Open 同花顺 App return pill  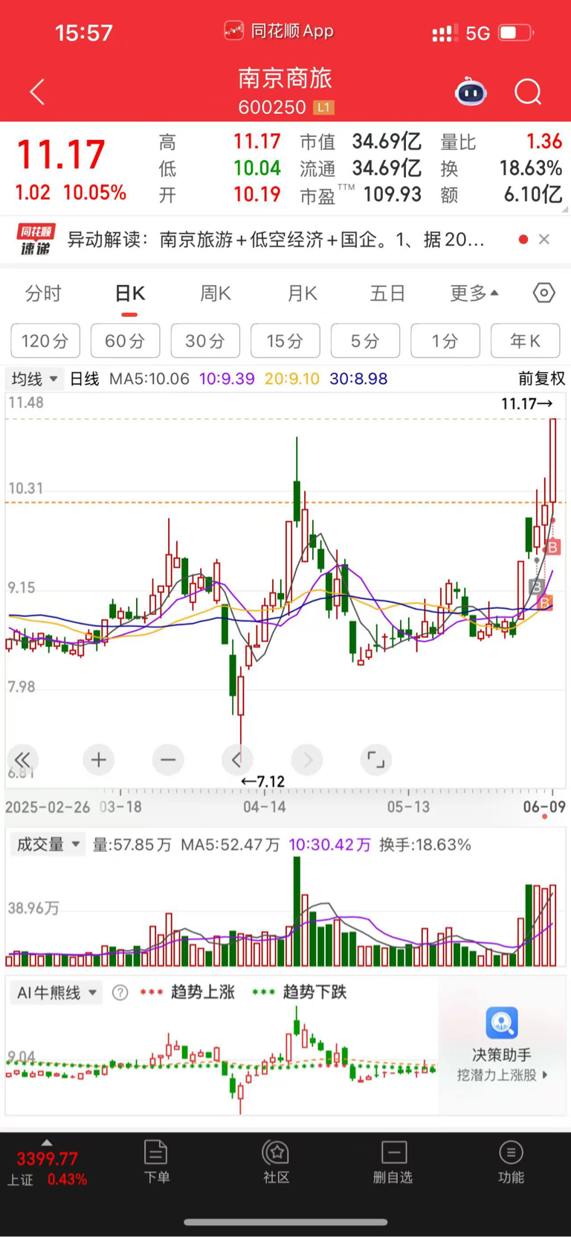click(280, 31)
